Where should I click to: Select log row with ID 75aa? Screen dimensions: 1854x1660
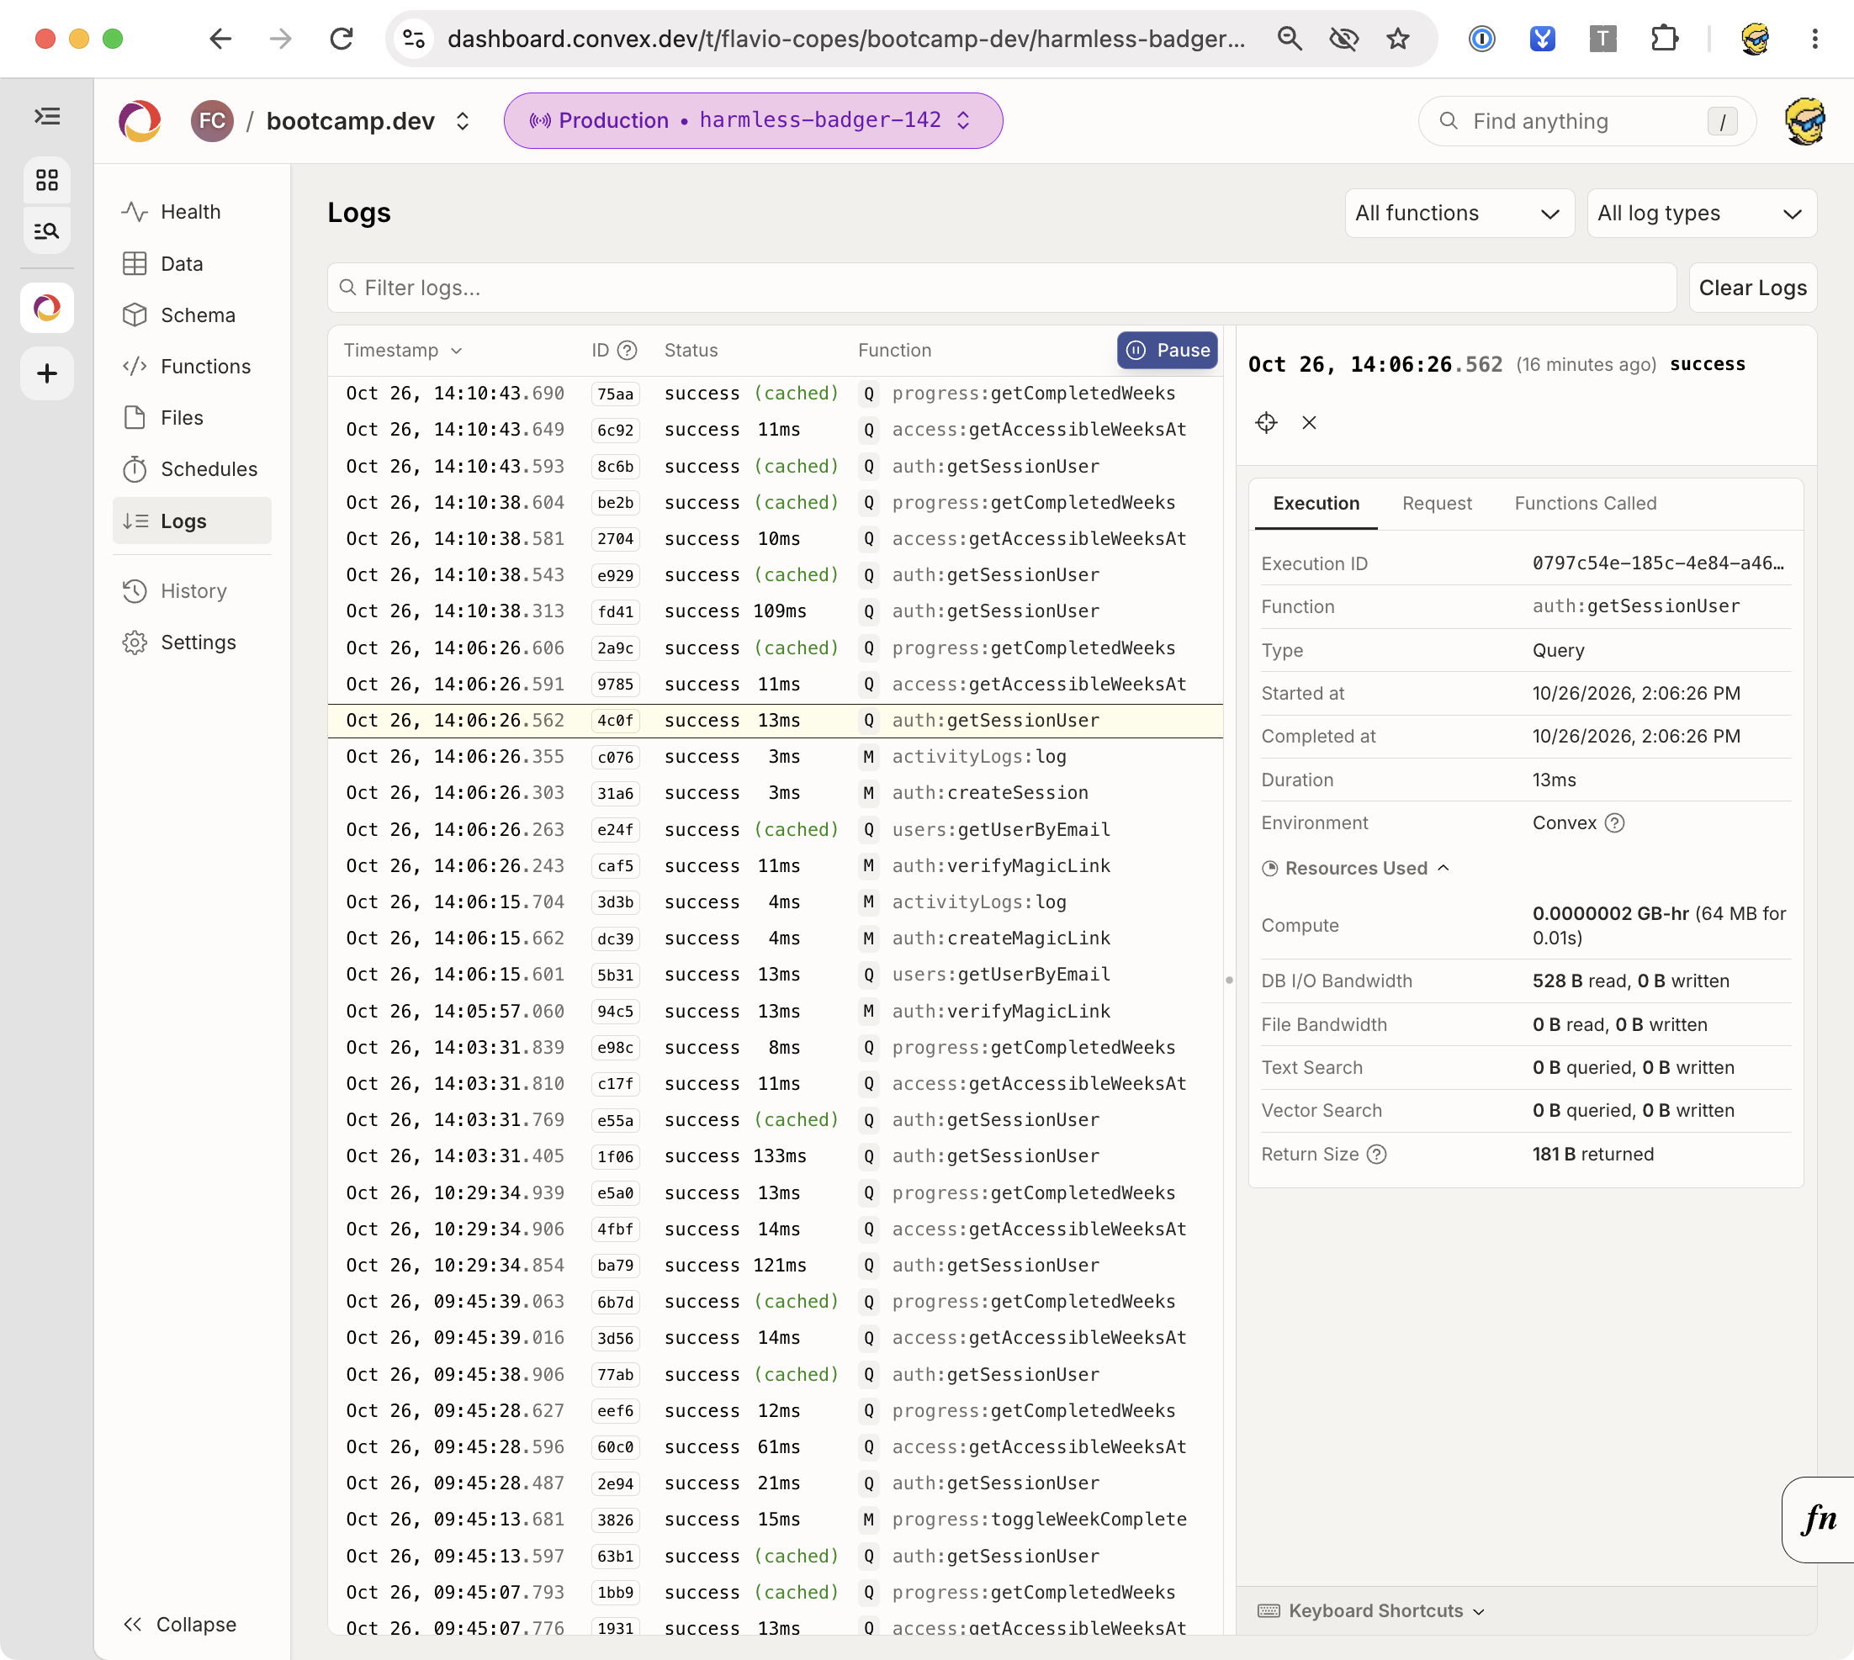pos(775,393)
